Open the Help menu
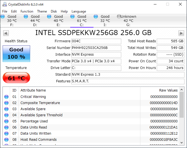The height and width of the screenshot is (148, 187). point(64,11)
